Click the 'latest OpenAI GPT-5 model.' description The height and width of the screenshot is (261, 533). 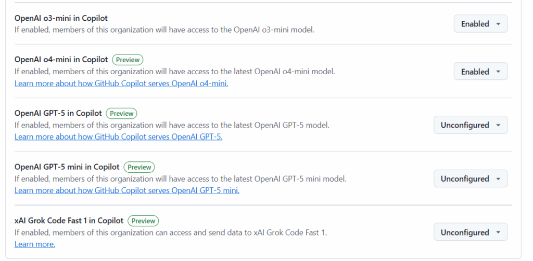click(x=172, y=126)
